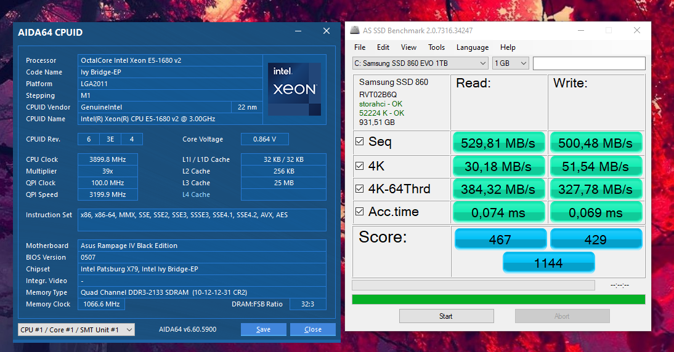The image size is (674, 352).
Task: Click 4K-64Thrd write value 327,78 MB/s
Action: (x=596, y=190)
